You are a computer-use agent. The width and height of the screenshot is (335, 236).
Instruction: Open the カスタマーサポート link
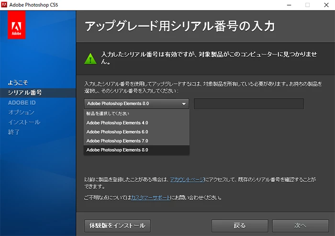(151, 198)
